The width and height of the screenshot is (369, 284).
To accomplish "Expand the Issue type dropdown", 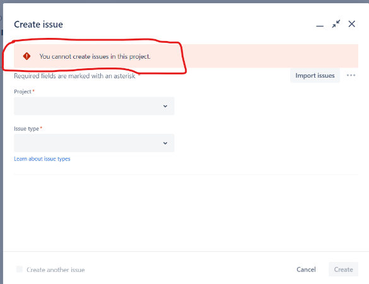I will (x=94, y=143).
